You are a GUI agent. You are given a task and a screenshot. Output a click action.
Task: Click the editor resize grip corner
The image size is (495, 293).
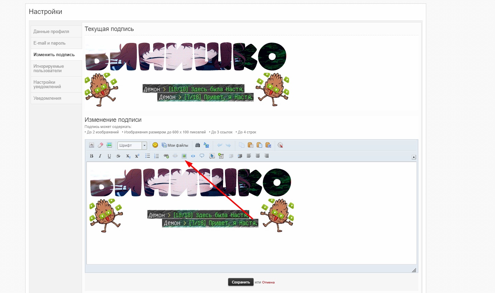[414, 270]
